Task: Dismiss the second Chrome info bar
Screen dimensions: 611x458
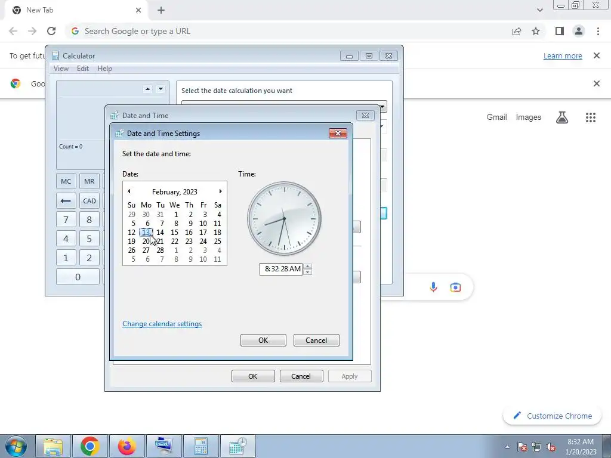Action: click(x=597, y=83)
